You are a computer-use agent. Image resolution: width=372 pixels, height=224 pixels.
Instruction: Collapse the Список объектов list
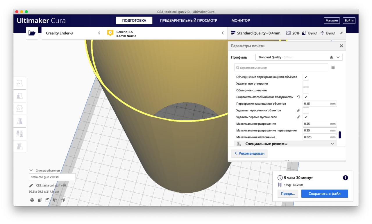(x=31, y=170)
